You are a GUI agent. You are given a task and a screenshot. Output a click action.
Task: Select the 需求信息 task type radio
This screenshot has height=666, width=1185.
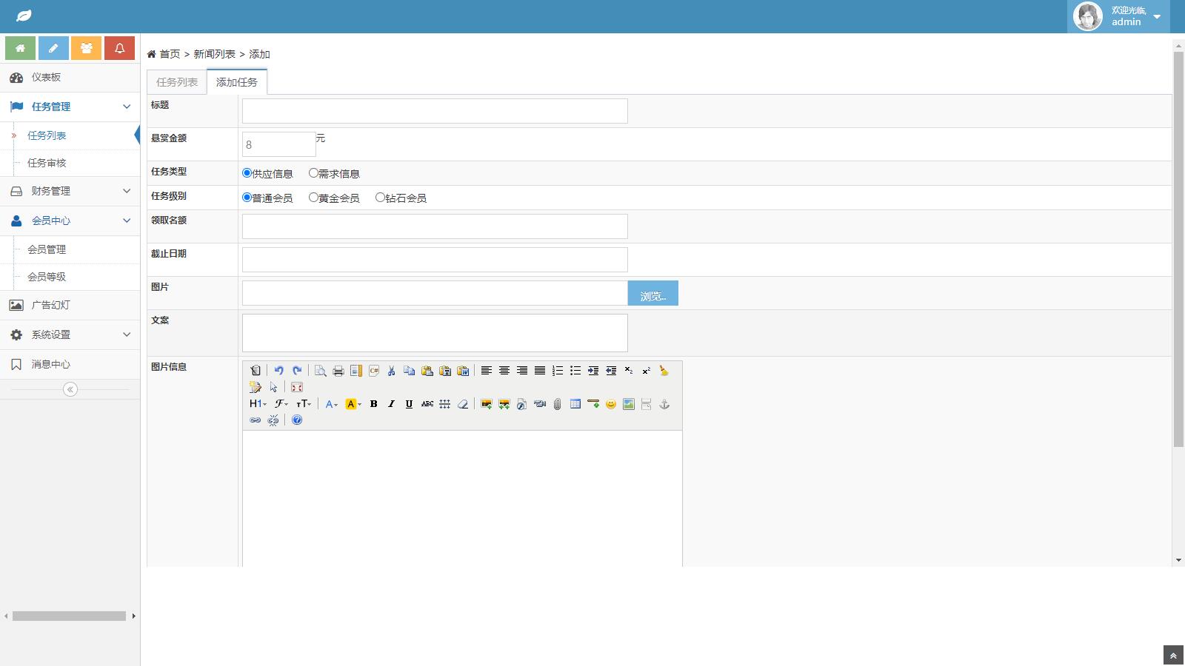pos(313,173)
